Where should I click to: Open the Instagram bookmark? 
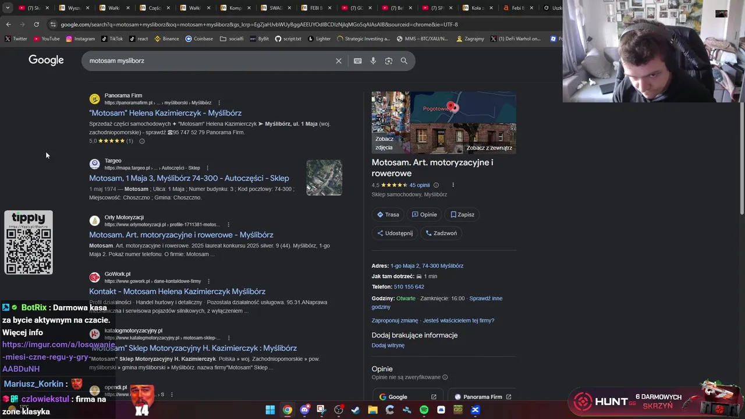tap(80, 39)
